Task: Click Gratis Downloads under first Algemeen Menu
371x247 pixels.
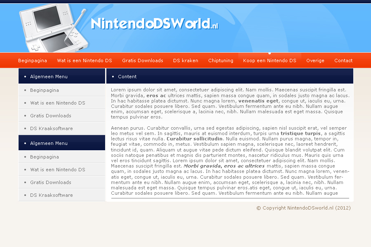Action: pyautogui.click(x=62, y=116)
